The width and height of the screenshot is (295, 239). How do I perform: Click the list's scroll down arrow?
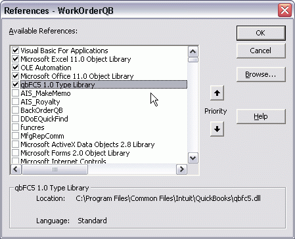pyautogui.click(x=193, y=158)
